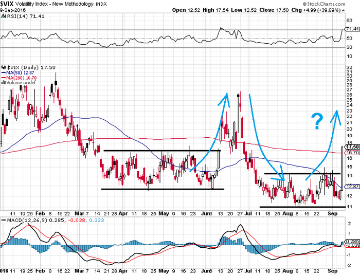
Task: Click the MA(50) 12.87 legend label
Action: coord(20,73)
